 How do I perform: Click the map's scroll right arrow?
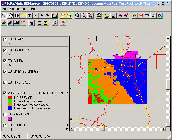coord(164,129)
